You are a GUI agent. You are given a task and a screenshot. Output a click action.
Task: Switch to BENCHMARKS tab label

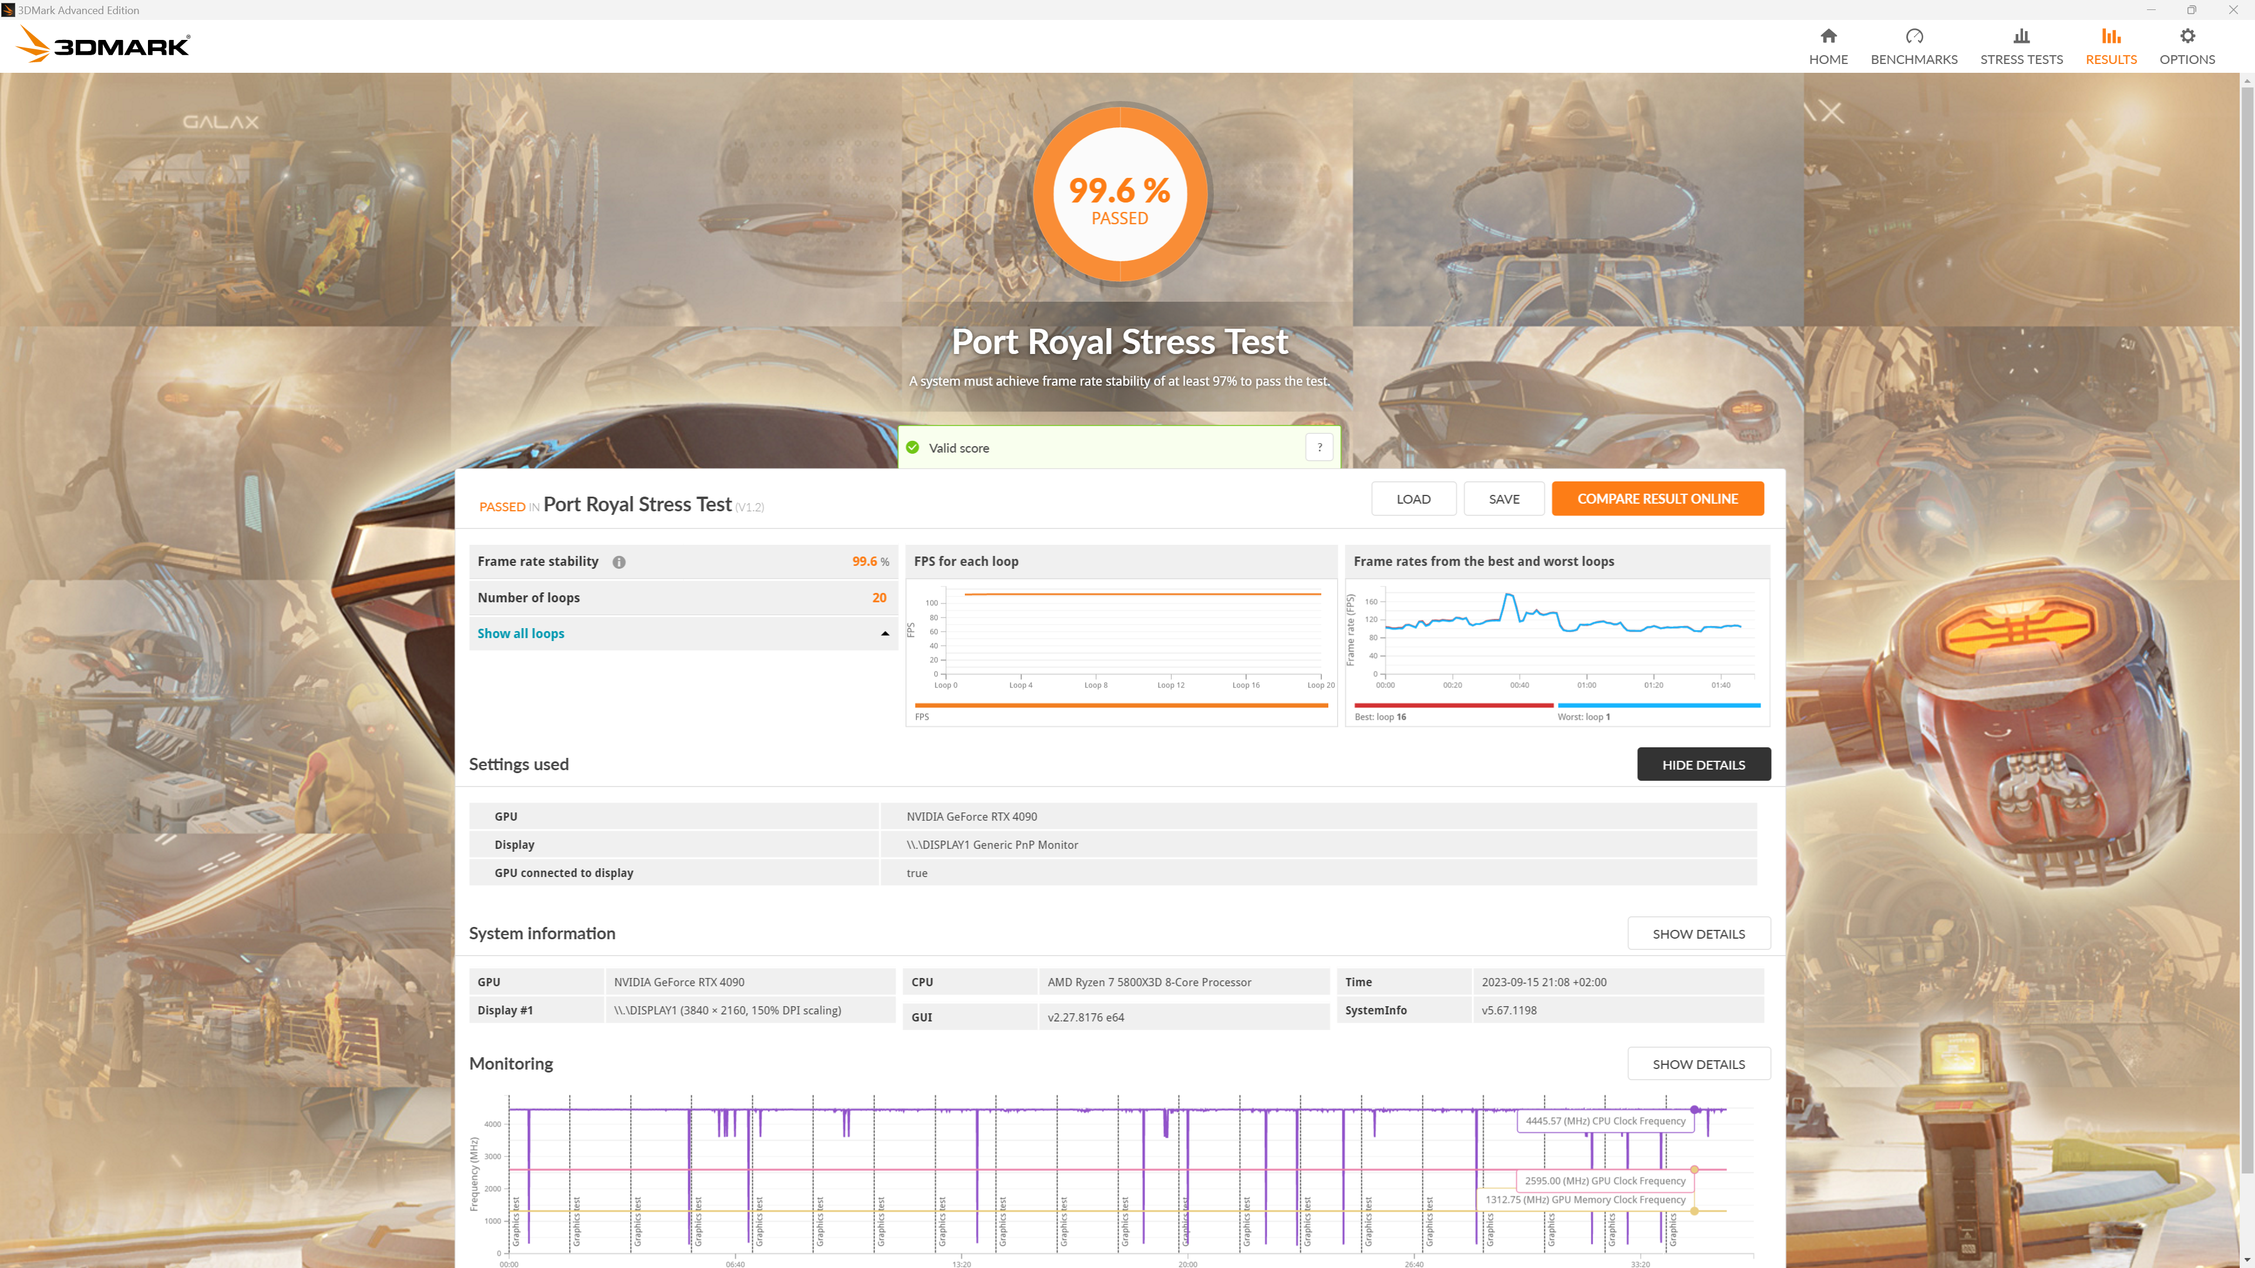pos(1914,59)
